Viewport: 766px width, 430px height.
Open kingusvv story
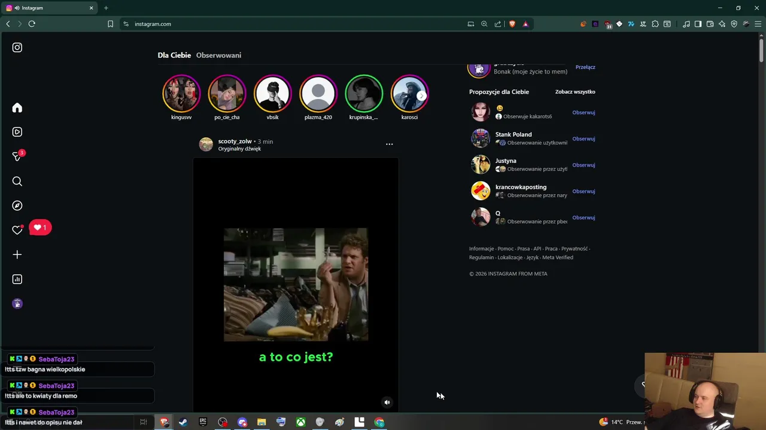[x=181, y=94]
